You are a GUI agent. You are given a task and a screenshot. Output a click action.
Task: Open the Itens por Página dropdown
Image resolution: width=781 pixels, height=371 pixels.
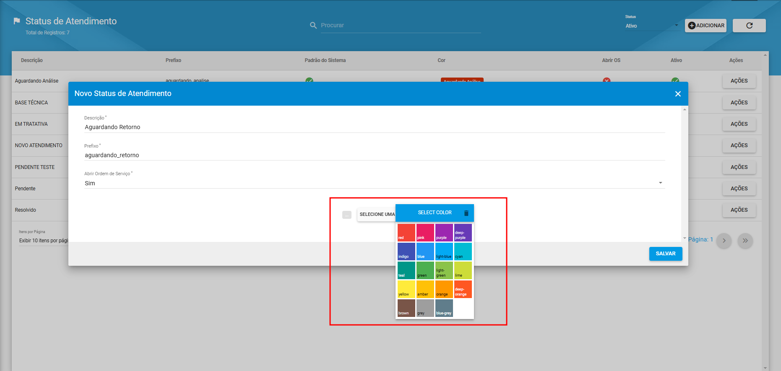tap(44, 241)
